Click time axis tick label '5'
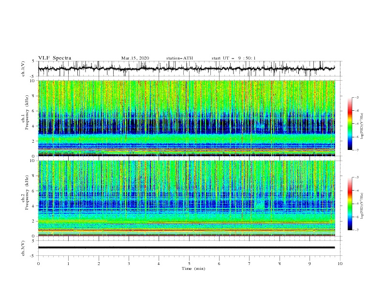 tap(189, 264)
